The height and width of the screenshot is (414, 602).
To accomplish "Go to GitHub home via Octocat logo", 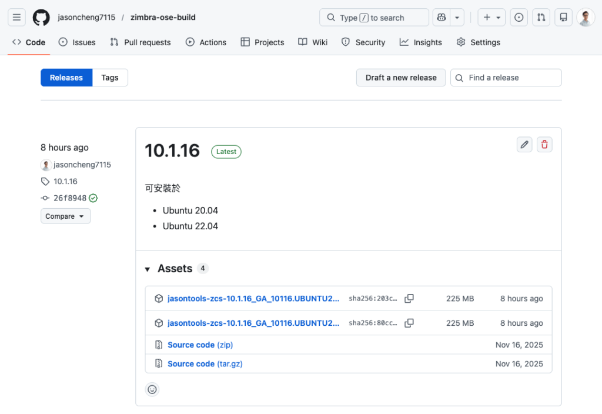I will pos(41,17).
